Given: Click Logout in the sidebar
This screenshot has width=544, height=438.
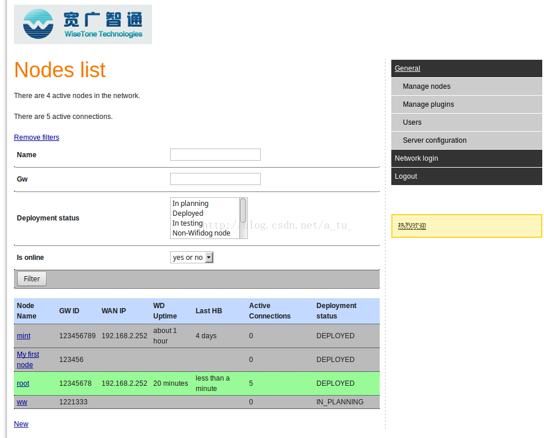Looking at the screenshot, I should (x=467, y=176).
